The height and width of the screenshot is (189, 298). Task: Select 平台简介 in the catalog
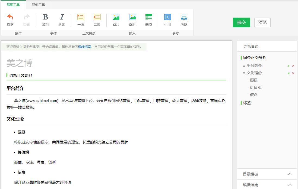[254, 66]
